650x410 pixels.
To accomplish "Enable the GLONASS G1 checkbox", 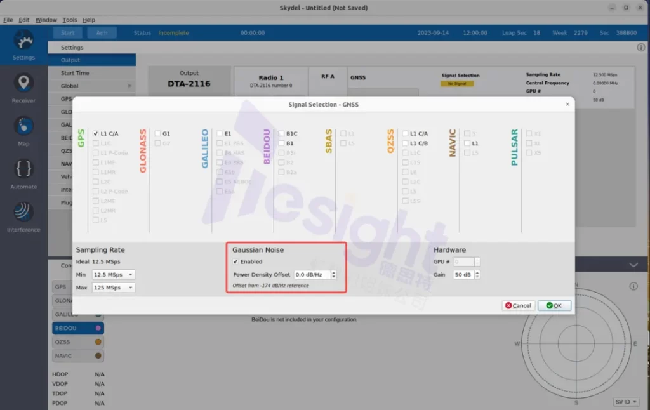I will [157, 134].
